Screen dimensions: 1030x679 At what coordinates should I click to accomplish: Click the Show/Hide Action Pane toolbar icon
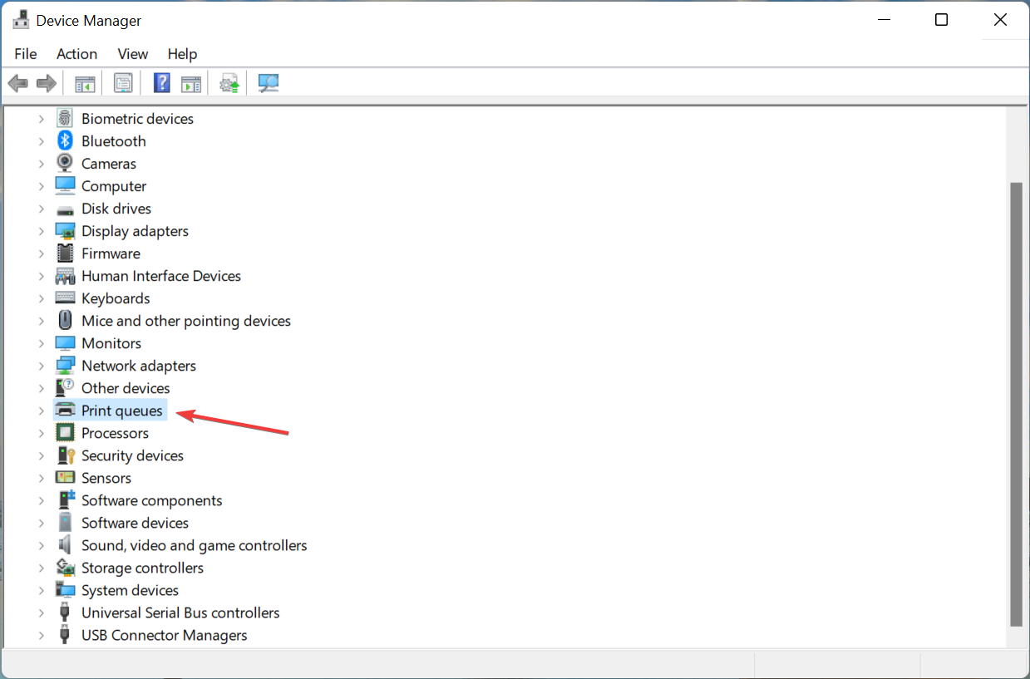pyautogui.click(x=191, y=83)
